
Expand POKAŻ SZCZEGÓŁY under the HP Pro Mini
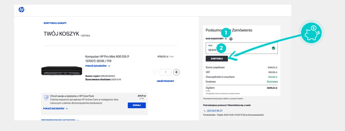98,66
